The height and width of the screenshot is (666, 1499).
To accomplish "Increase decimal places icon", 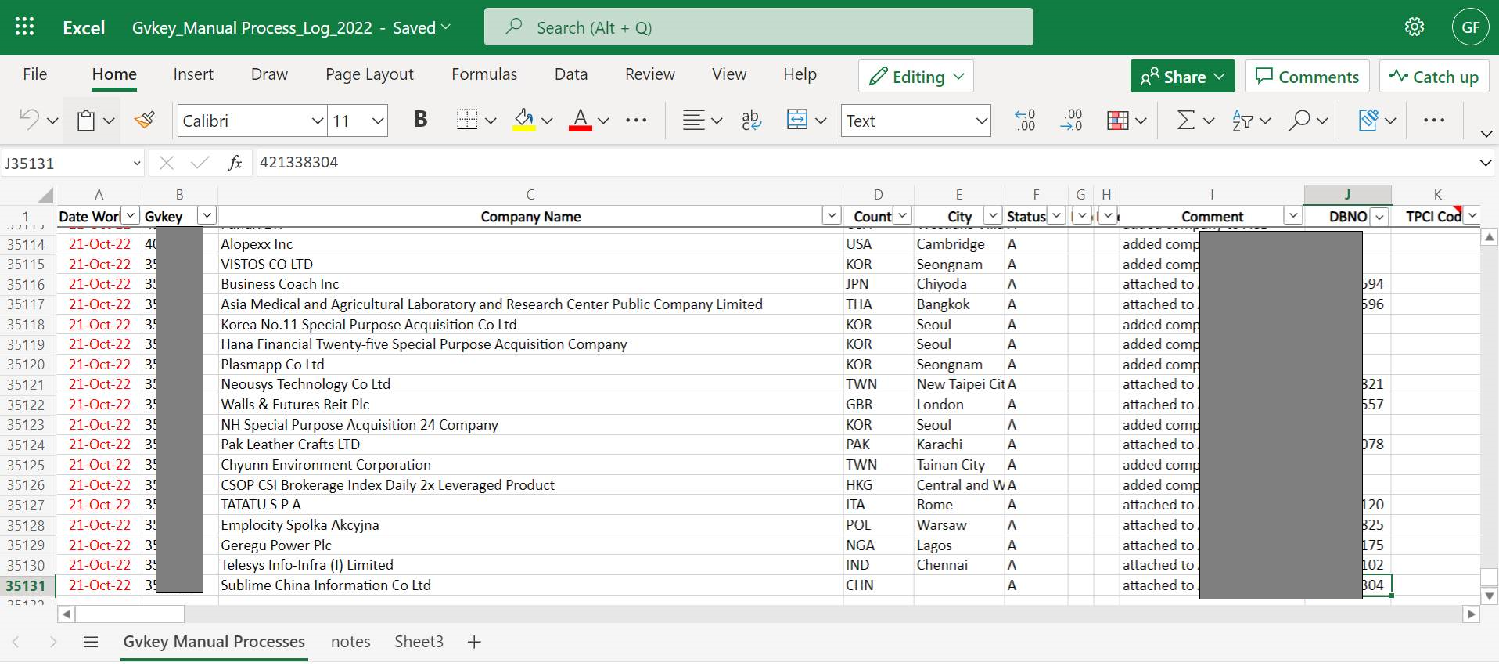I will coord(1025,121).
